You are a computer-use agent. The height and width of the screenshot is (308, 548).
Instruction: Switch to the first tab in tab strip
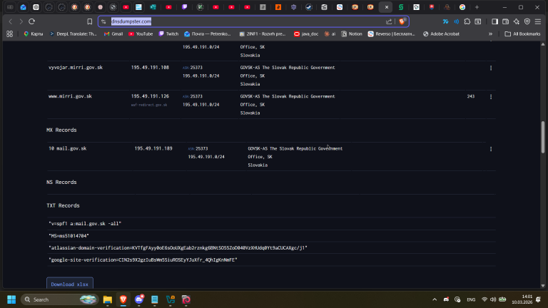click(10, 7)
